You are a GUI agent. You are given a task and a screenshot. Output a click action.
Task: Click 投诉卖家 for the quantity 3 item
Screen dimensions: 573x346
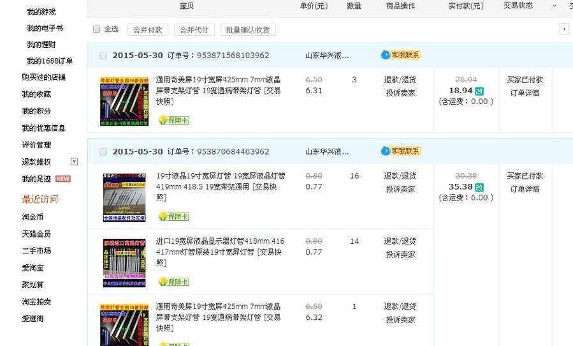[x=400, y=93]
